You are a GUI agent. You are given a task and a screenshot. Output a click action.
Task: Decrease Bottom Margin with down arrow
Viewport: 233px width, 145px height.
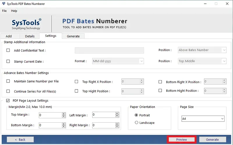click(x=64, y=127)
